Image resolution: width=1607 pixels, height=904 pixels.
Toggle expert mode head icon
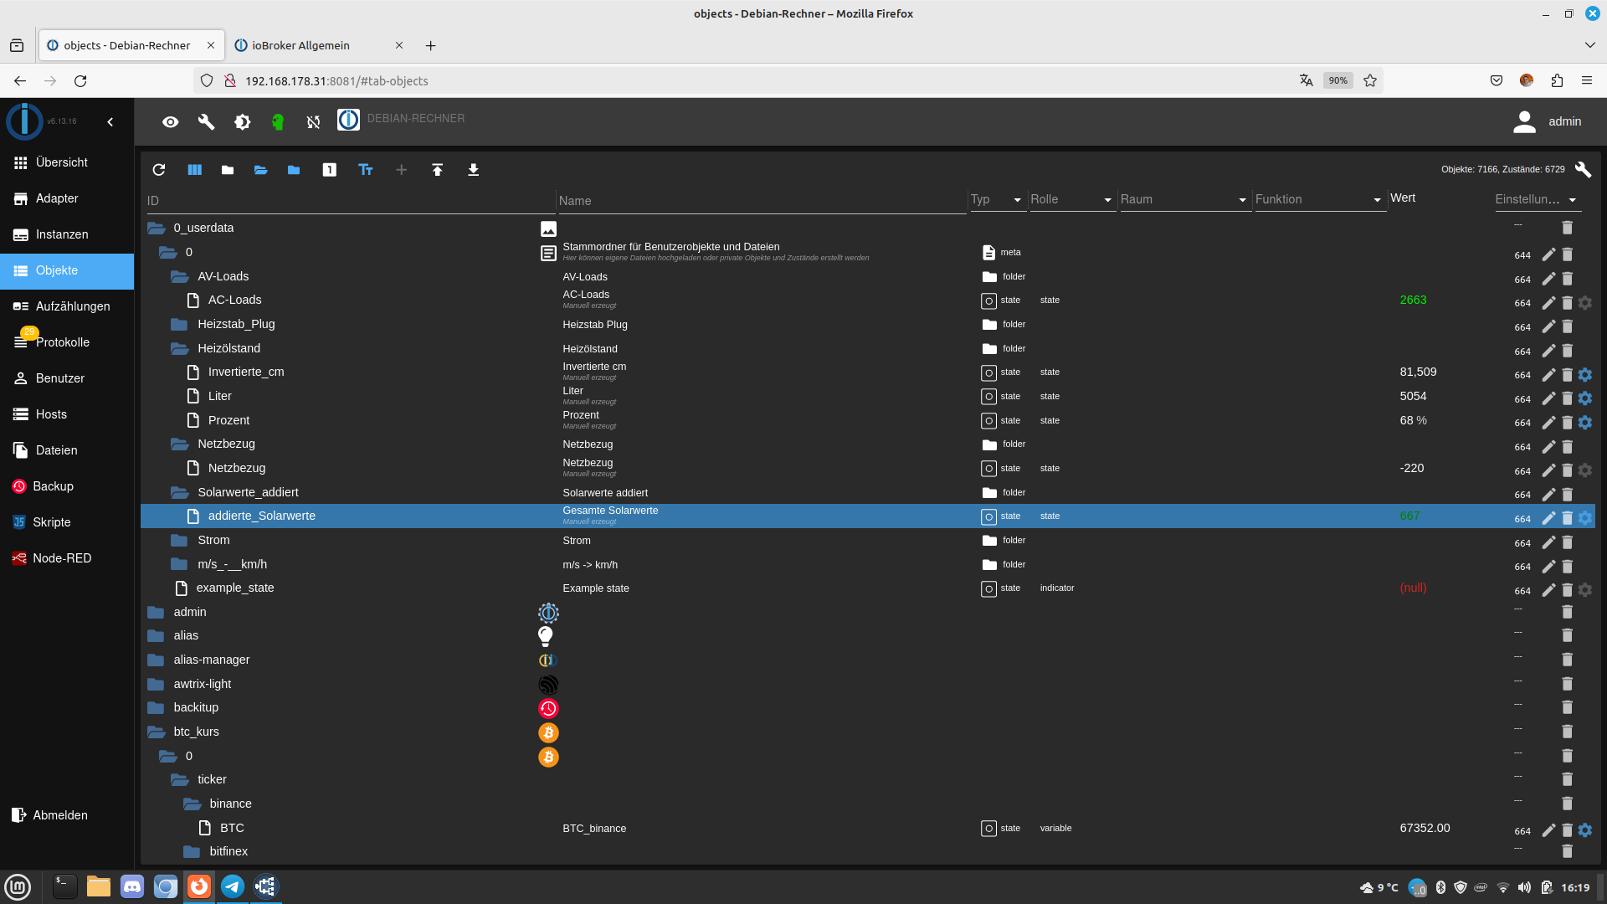point(278,122)
